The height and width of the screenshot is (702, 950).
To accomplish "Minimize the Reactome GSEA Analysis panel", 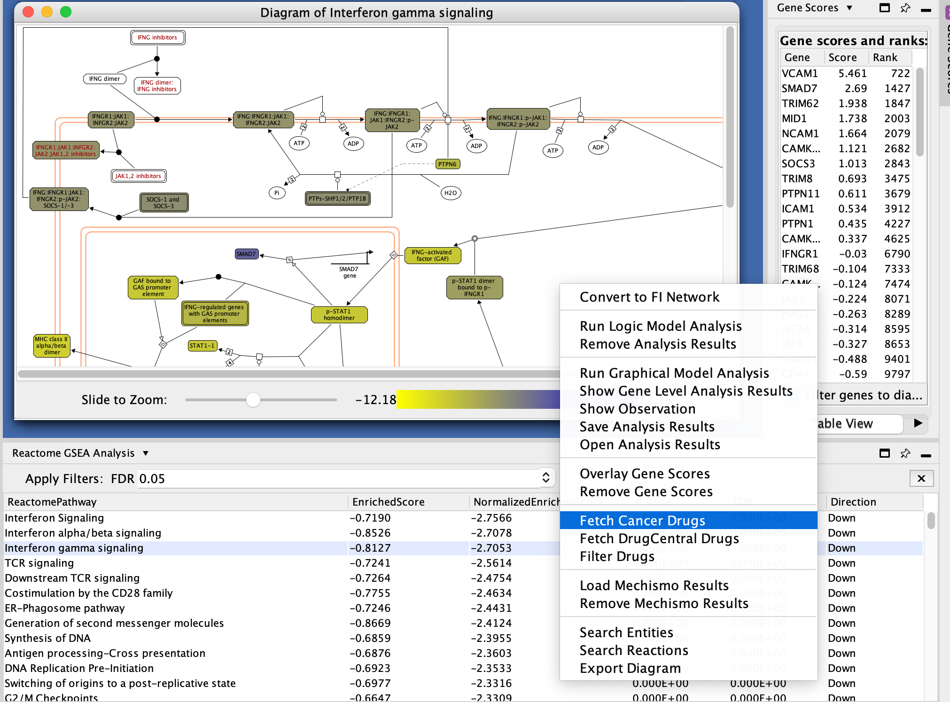I will point(926,455).
